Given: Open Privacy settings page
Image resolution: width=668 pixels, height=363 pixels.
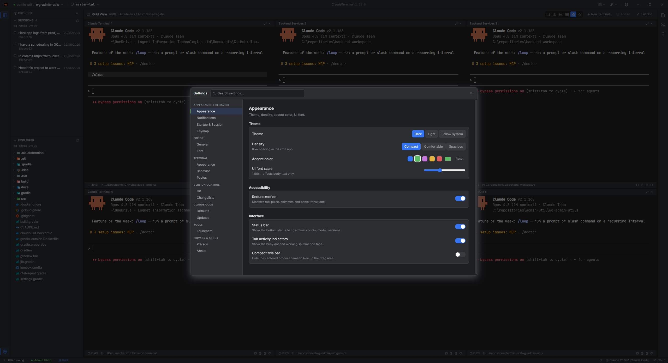Looking at the screenshot, I should point(217,244).
